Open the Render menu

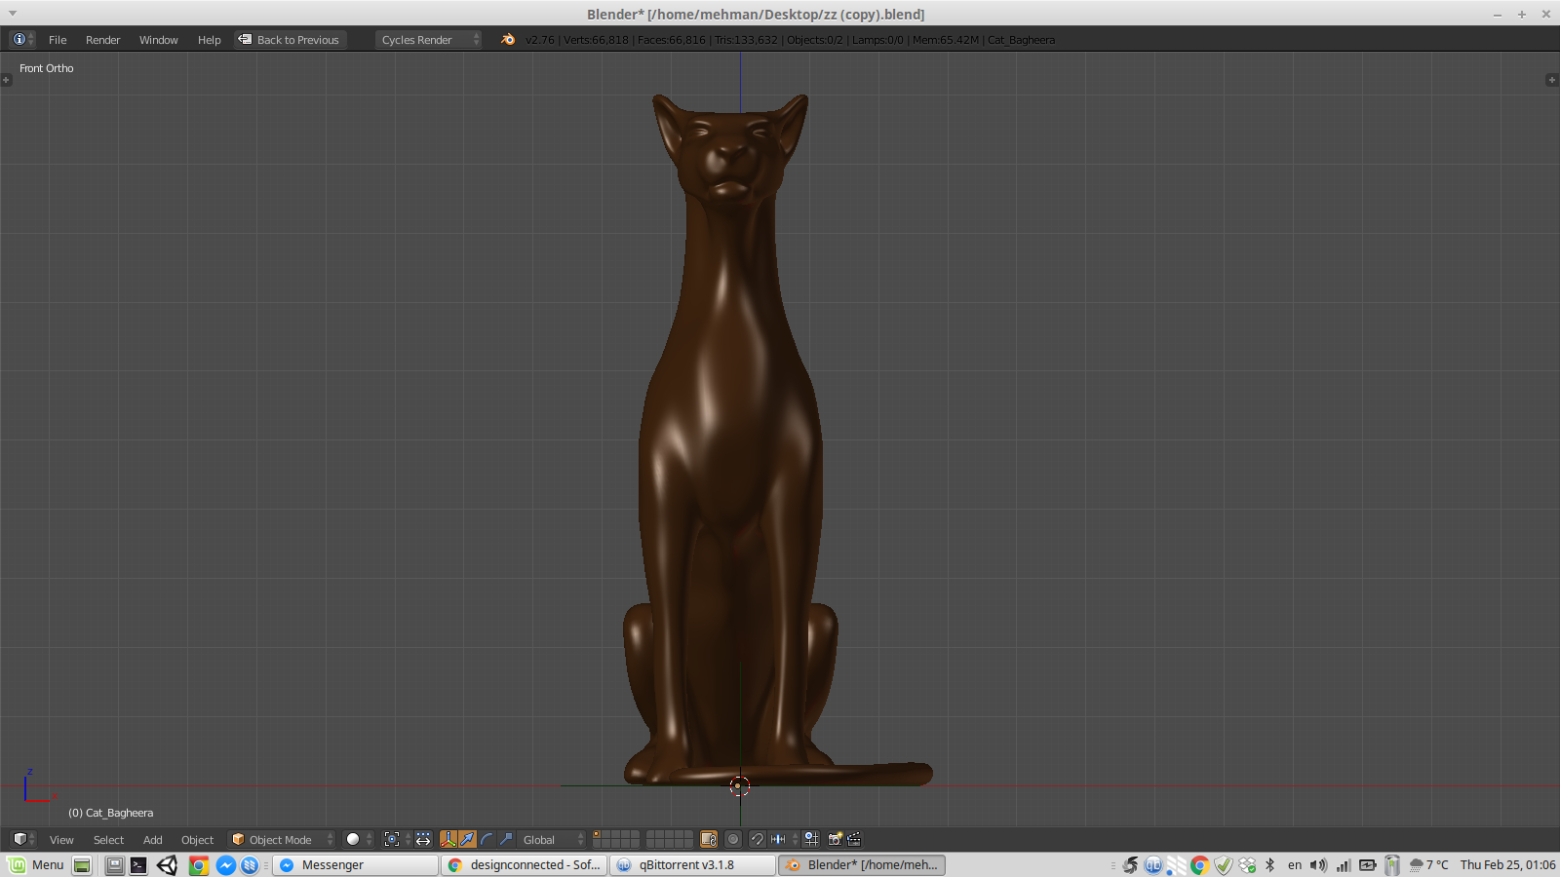[x=102, y=40]
